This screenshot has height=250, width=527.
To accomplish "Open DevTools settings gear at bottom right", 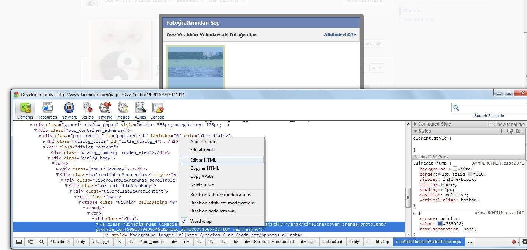I will [x=524, y=242].
